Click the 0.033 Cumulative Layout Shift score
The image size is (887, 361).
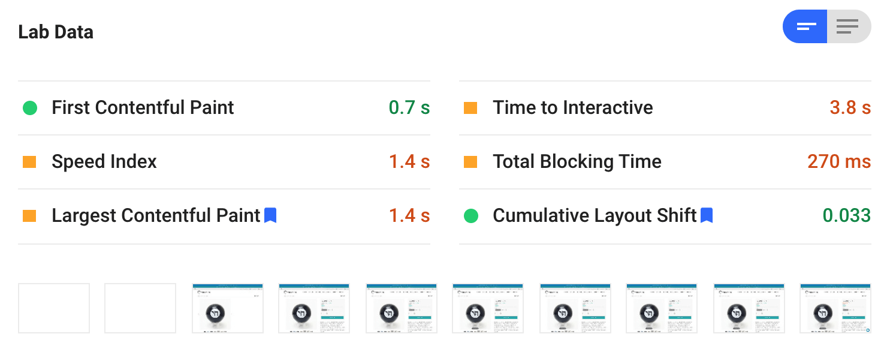pos(846,216)
